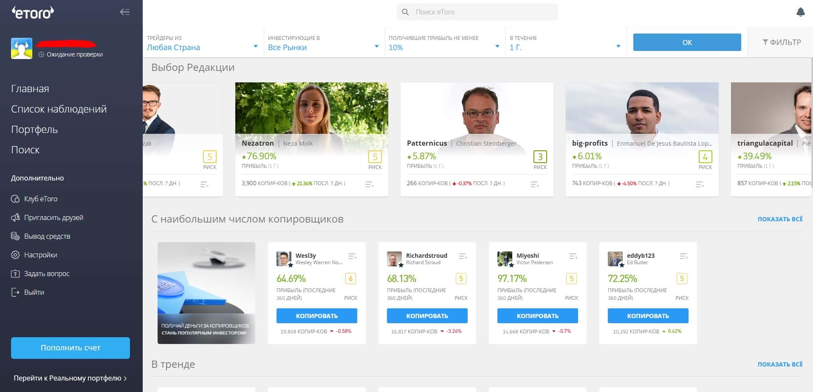Click Показать всё for most copied
This screenshot has height=392, width=813.
coord(780,219)
